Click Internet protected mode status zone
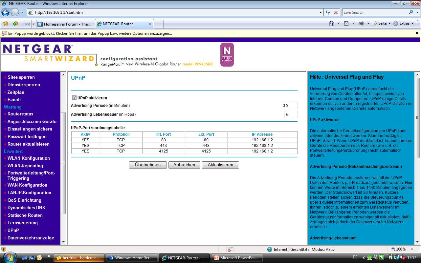 coord(301,250)
